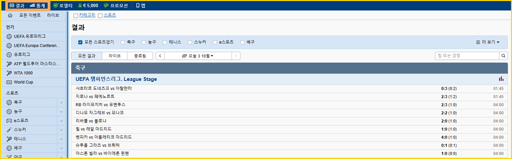512x159 pixels.
Task: Click the 카테고리 link
Action: click(x=87, y=15)
